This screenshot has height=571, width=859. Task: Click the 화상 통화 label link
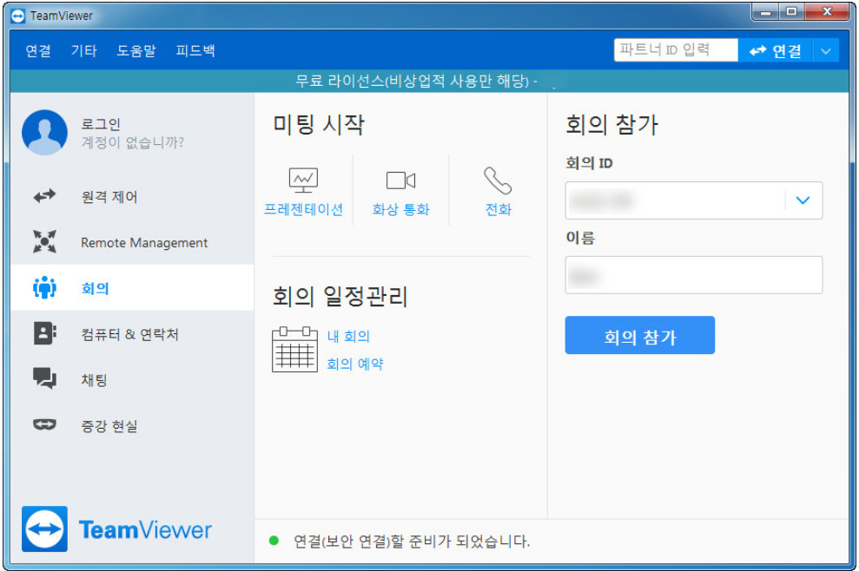400,209
